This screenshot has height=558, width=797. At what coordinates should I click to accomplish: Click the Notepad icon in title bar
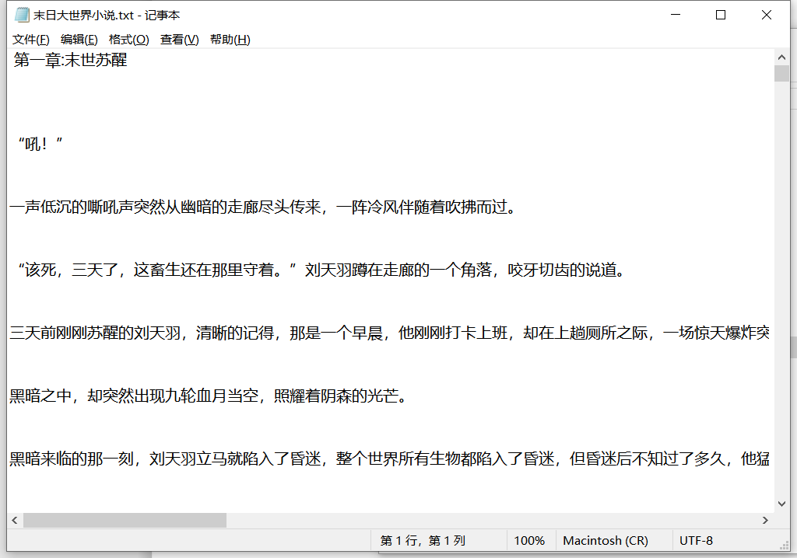[22, 15]
